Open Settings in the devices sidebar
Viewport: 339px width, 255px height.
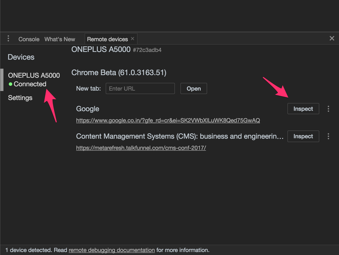coord(20,98)
